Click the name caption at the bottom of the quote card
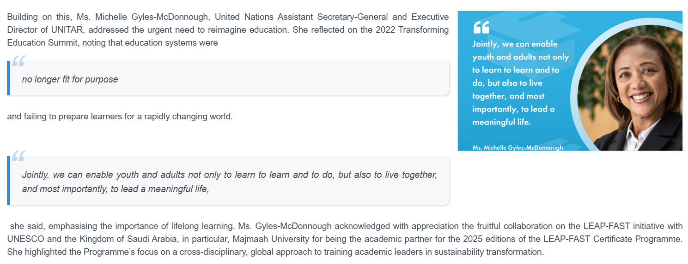Viewport: 688px width, 264px height. coord(518,148)
